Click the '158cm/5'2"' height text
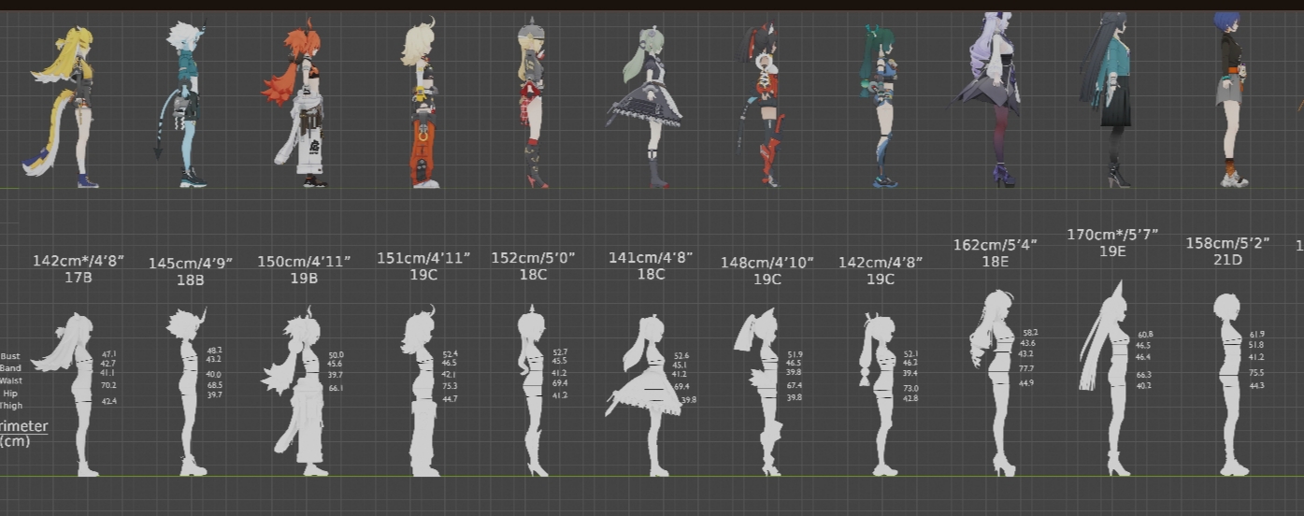This screenshot has height=516, width=1304. click(x=1227, y=243)
